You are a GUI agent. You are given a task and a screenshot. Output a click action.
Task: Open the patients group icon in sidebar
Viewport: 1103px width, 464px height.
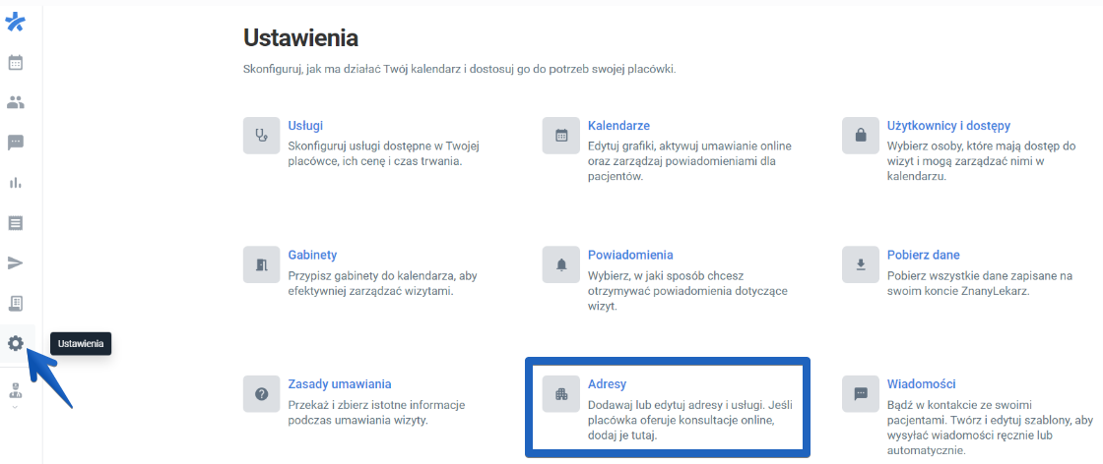tap(16, 102)
